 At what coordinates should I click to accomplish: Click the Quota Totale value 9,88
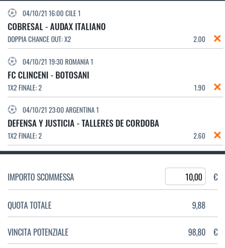click(198, 206)
